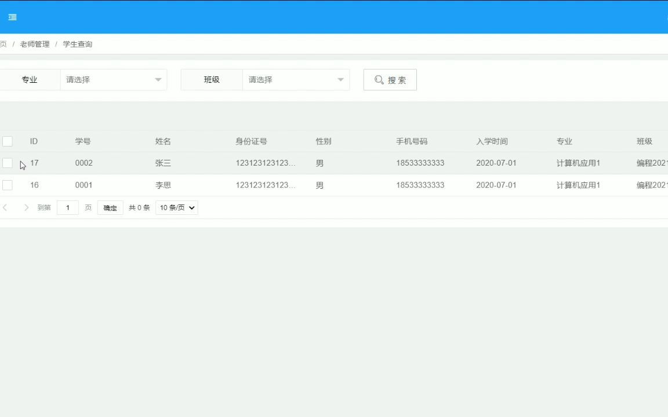The image size is (668, 417).
Task: Click the ID column header
Action: [34, 141]
